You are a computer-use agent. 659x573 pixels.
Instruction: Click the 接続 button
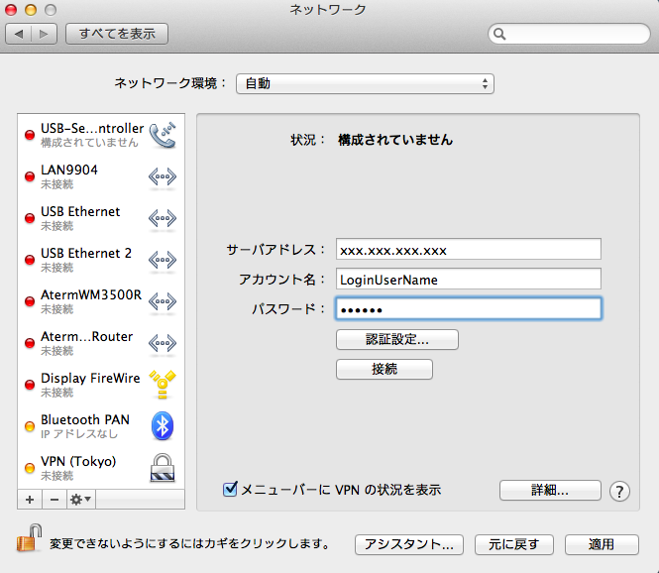pos(384,369)
